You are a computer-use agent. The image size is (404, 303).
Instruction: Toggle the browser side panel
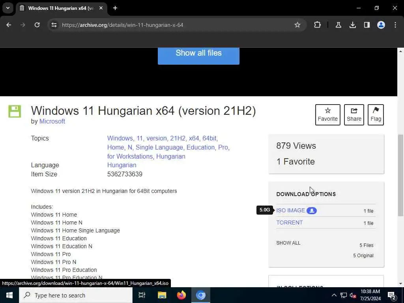[x=367, y=25]
